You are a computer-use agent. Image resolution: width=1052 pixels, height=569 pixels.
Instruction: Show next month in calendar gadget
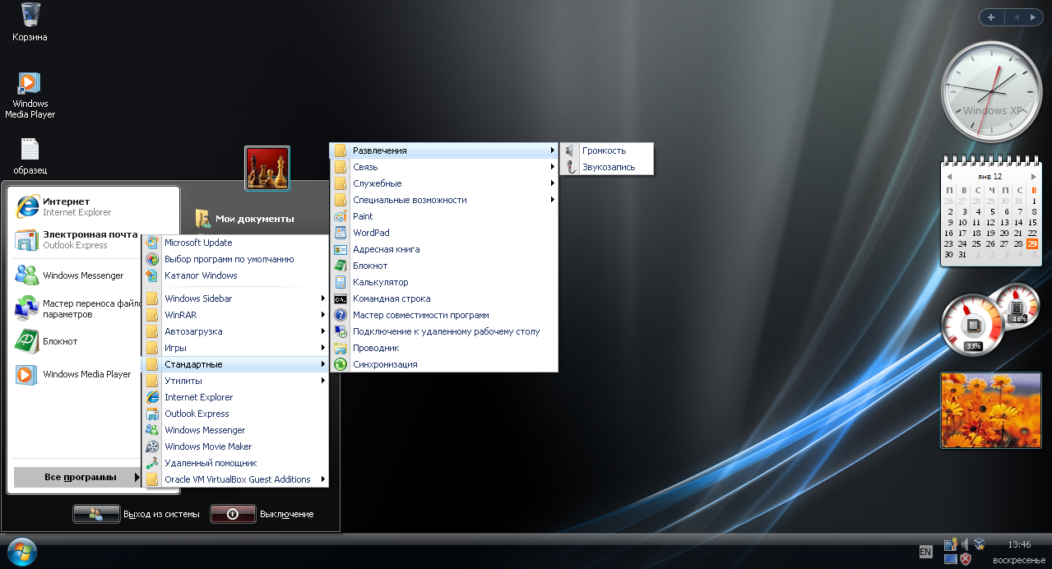(x=1033, y=177)
